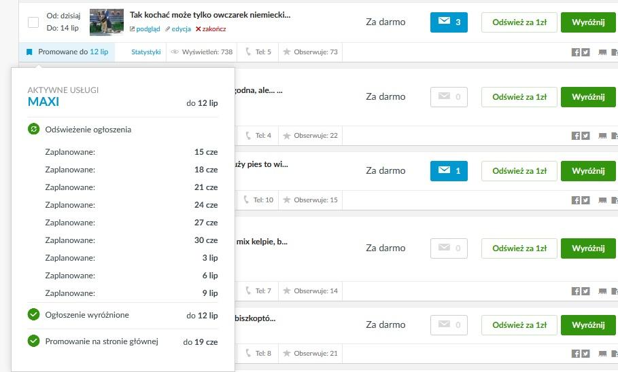Open the German shepherd listing thumbnail
The height and width of the screenshot is (372, 618).
107,22
